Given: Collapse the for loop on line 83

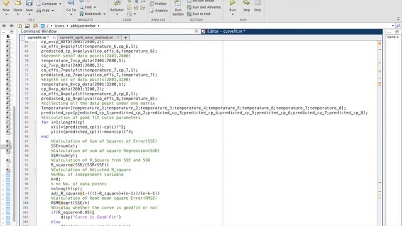Looking at the screenshot, I should (35, 122).
